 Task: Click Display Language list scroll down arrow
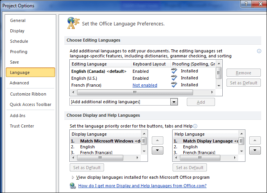click(144, 151)
